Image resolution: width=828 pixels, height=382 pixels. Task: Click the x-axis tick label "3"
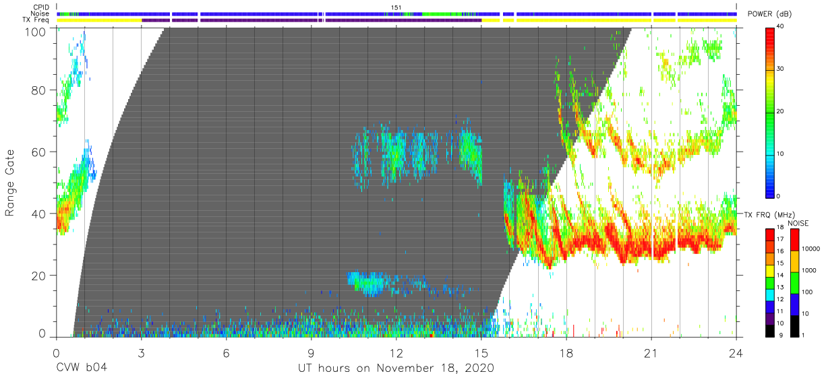141,352
